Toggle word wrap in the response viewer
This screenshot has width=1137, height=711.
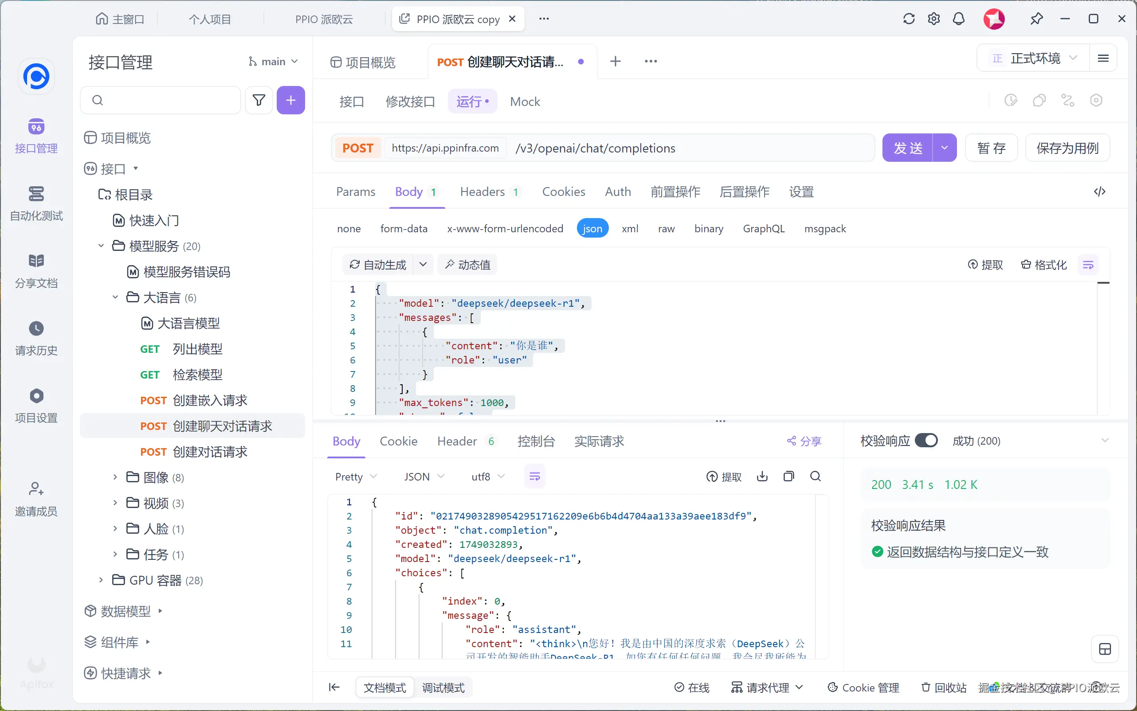pyautogui.click(x=534, y=477)
